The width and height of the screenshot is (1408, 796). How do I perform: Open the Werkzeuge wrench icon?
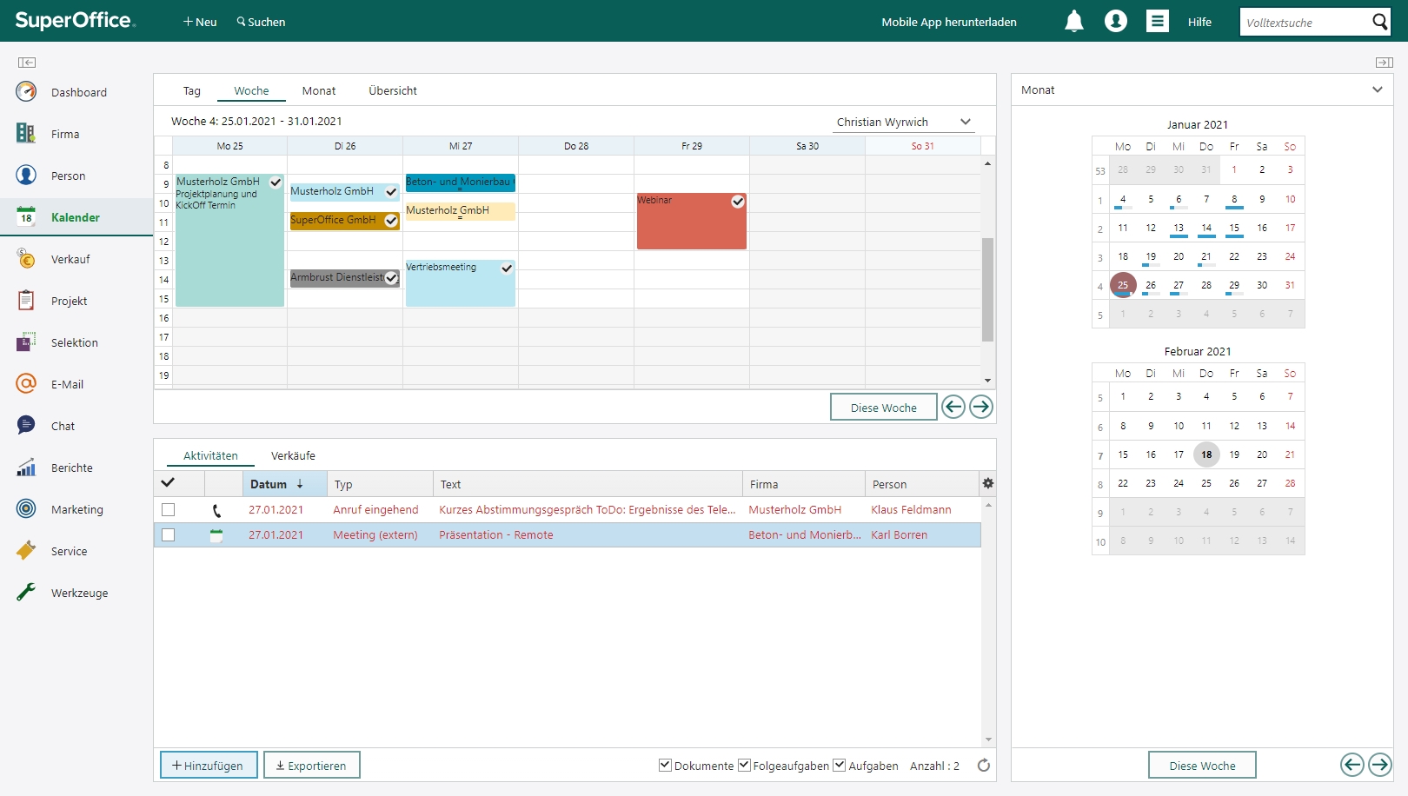26,592
